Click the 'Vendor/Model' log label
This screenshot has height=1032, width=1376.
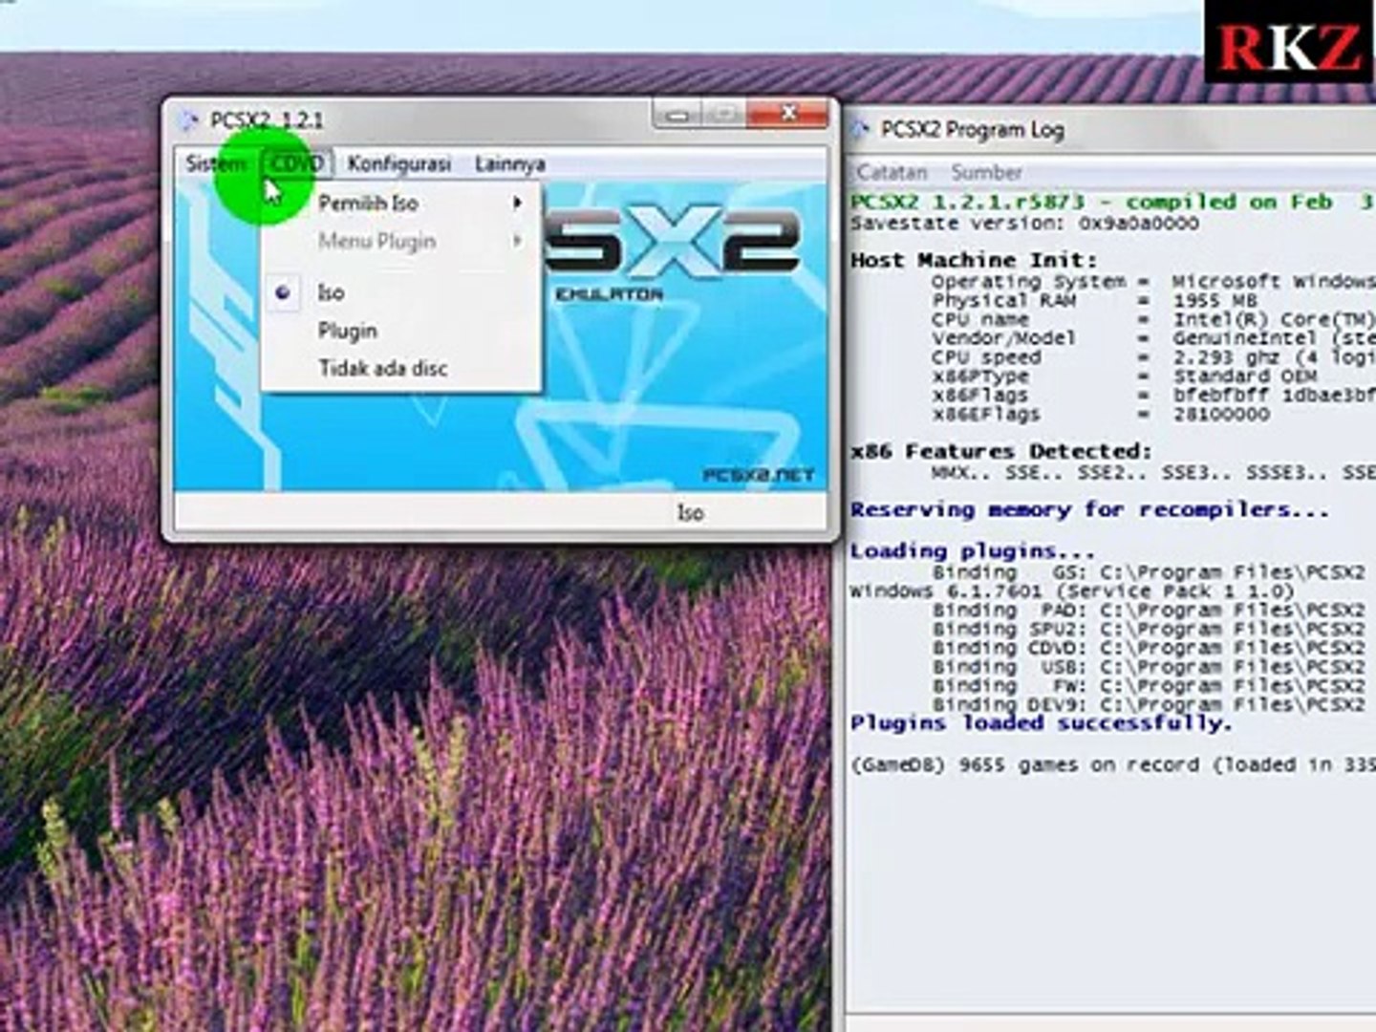coord(1003,338)
